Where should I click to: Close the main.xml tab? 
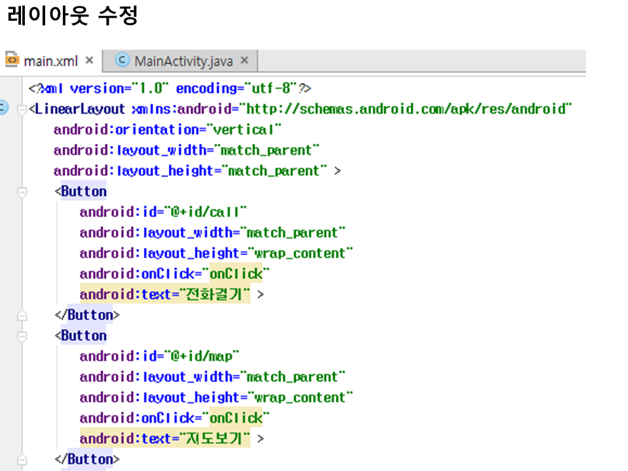coord(90,61)
